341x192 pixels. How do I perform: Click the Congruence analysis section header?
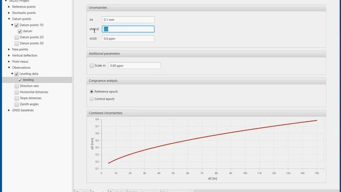(206, 81)
